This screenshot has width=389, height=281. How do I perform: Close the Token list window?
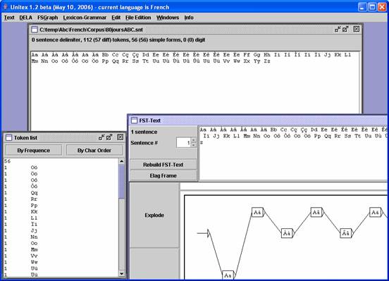121,137
